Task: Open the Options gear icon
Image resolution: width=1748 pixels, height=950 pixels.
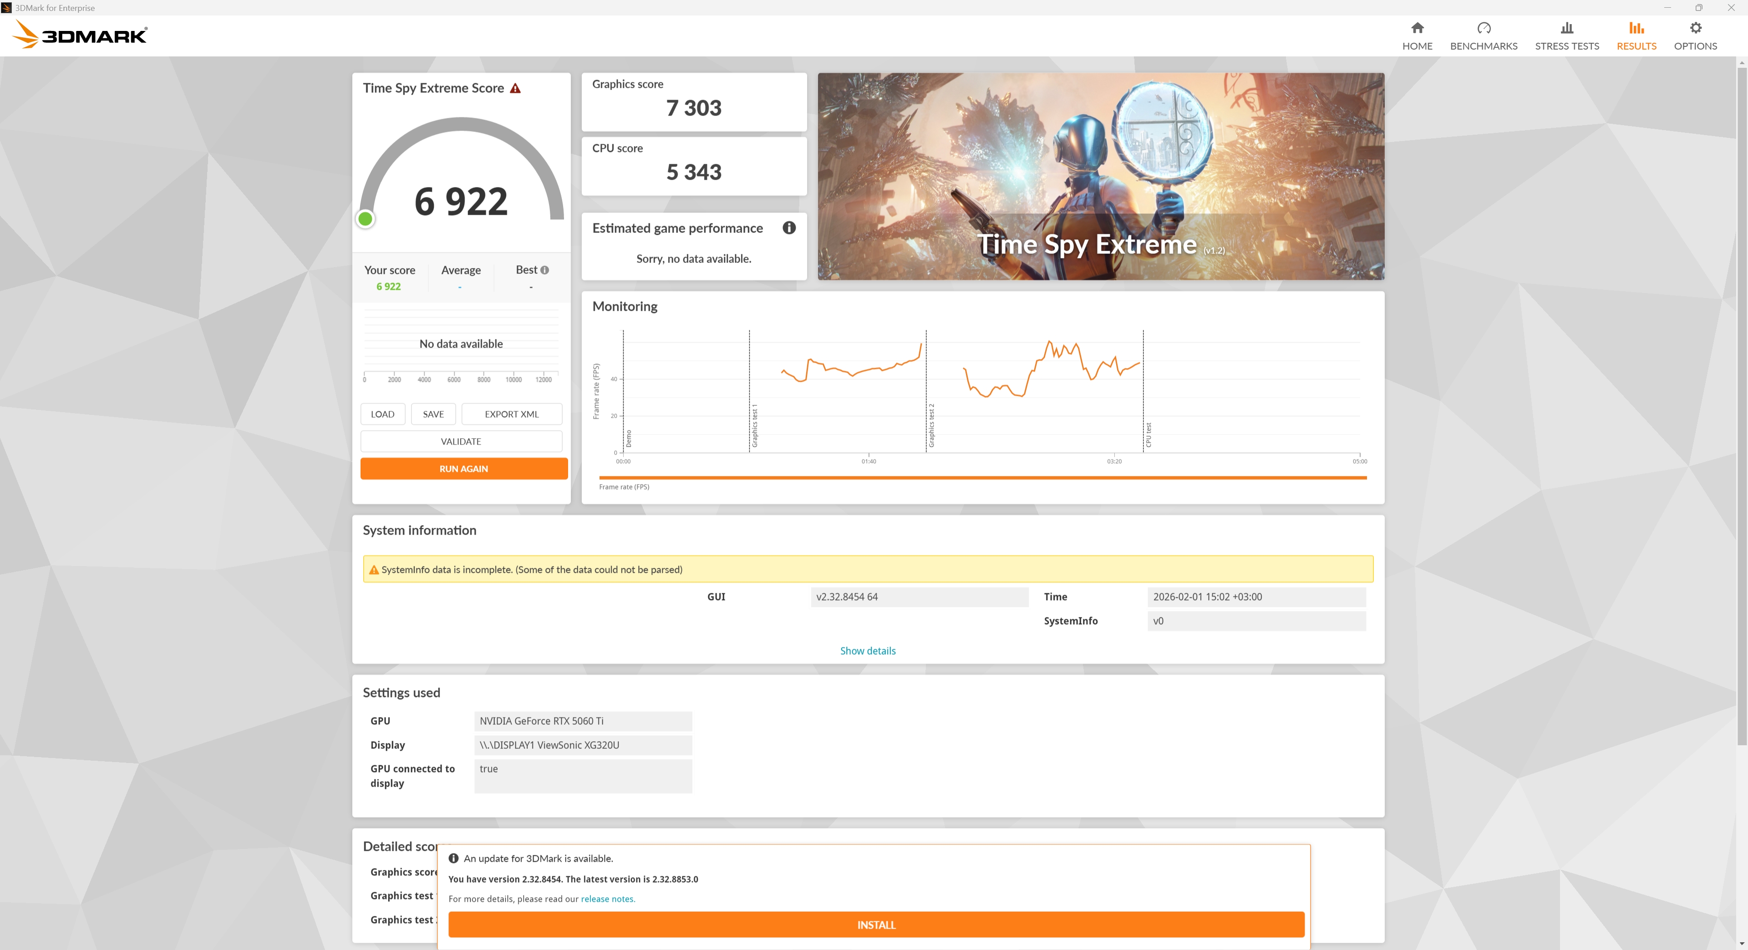Action: (x=1695, y=28)
